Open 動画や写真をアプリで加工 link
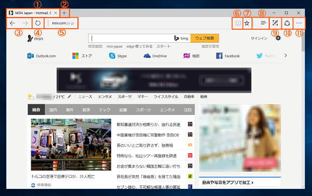This screenshot has width=312, height=196. point(228,182)
